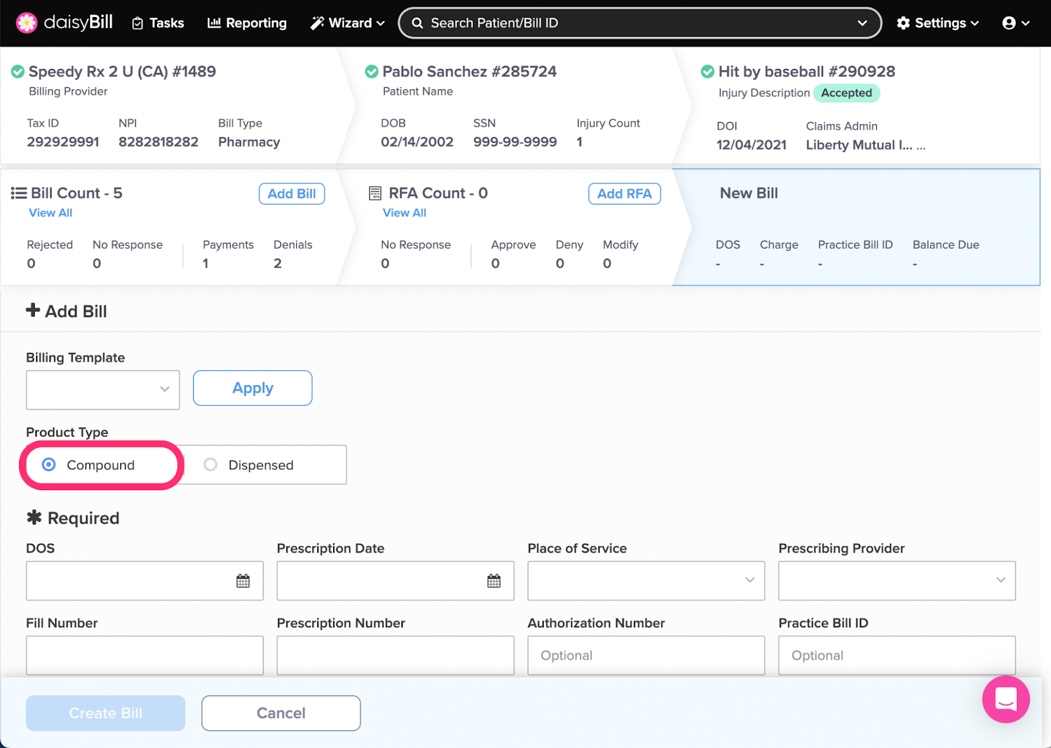Click the Apply button
Image resolution: width=1051 pixels, height=748 pixels.
click(x=252, y=388)
